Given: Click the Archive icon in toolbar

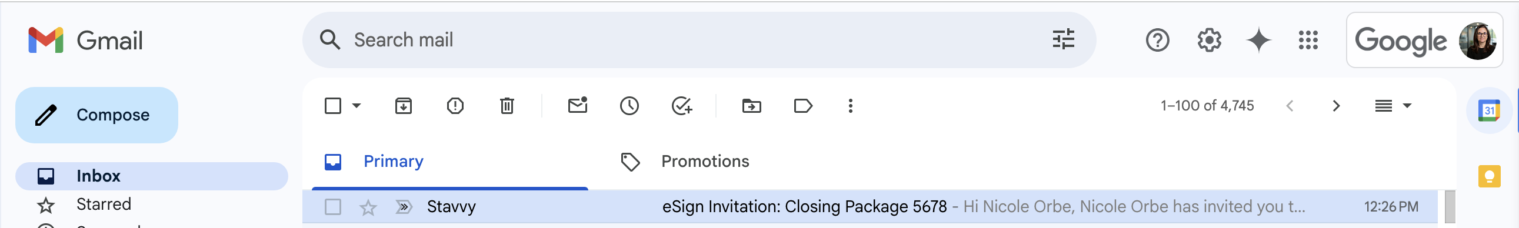Looking at the screenshot, I should coord(404,106).
